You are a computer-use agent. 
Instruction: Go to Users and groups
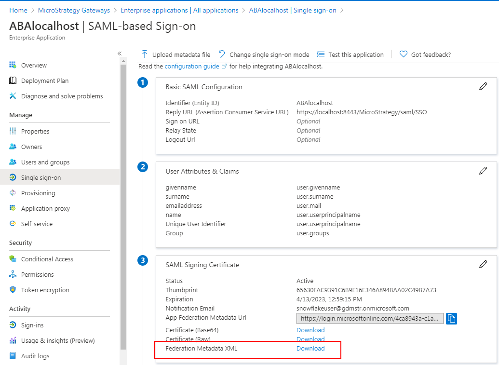(x=45, y=162)
